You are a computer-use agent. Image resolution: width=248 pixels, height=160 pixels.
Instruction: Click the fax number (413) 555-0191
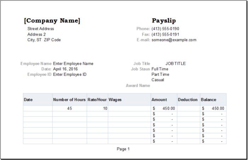coord(165,34)
